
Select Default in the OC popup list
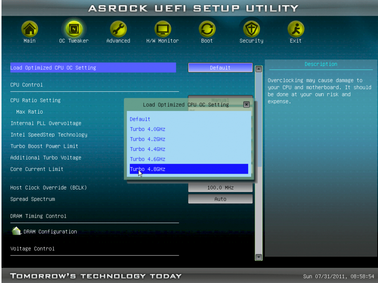coord(140,119)
